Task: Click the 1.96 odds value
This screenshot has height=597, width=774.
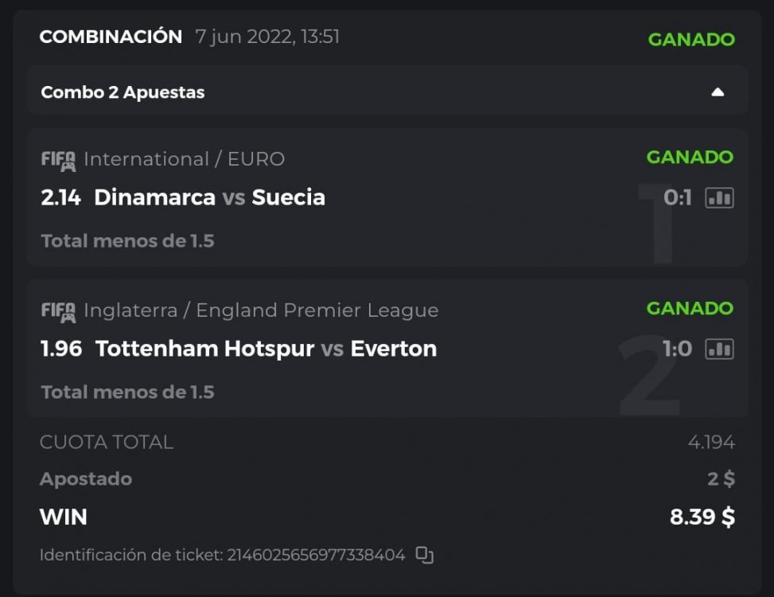Action: [x=61, y=349]
